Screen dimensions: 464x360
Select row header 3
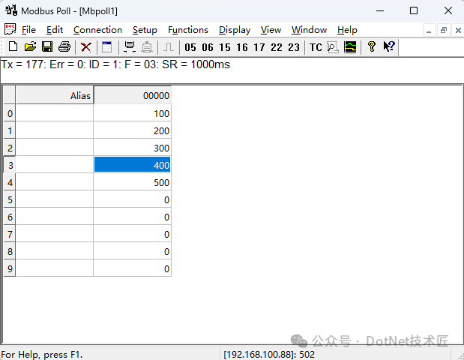10,164
